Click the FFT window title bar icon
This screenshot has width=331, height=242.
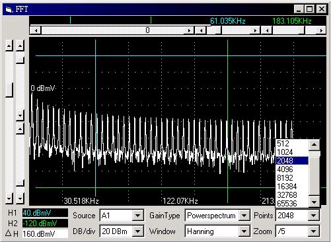tap(9, 9)
